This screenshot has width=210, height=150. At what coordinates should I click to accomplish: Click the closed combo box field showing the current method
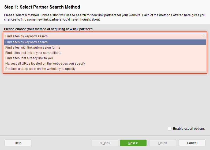pos(105,36)
